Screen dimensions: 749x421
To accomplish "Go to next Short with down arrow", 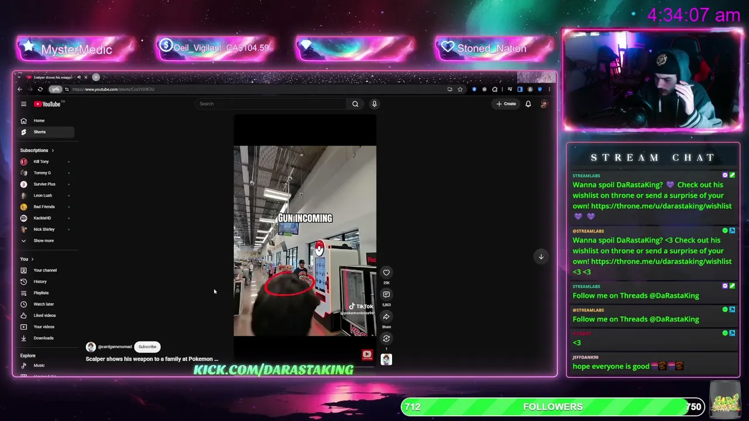I will tap(541, 257).
